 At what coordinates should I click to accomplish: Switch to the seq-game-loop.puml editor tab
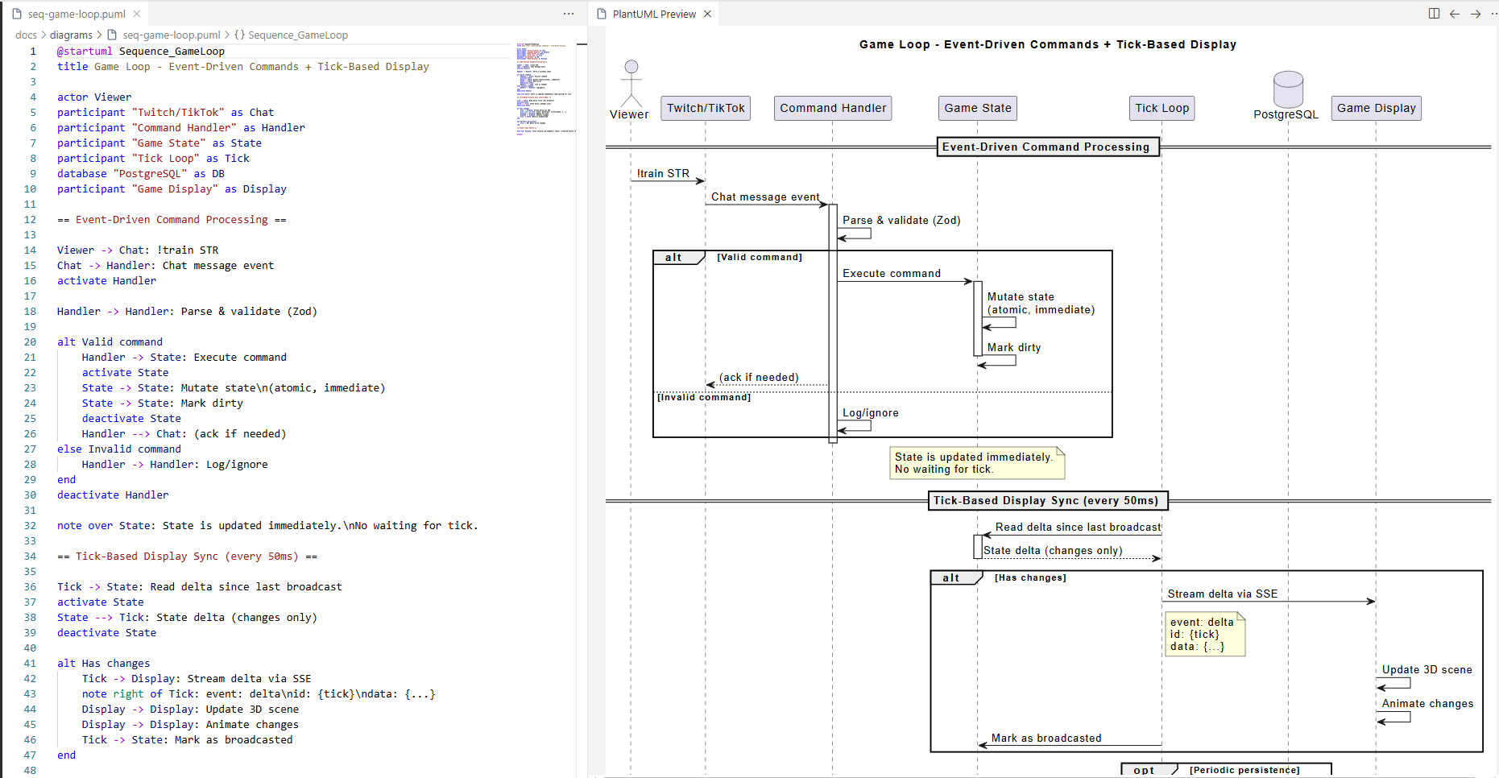77,14
